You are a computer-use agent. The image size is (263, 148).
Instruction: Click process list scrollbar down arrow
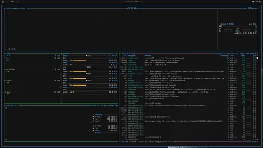(x=257, y=139)
